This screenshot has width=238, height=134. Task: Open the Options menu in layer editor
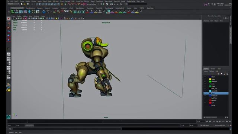pyautogui.click(x=212, y=71)
